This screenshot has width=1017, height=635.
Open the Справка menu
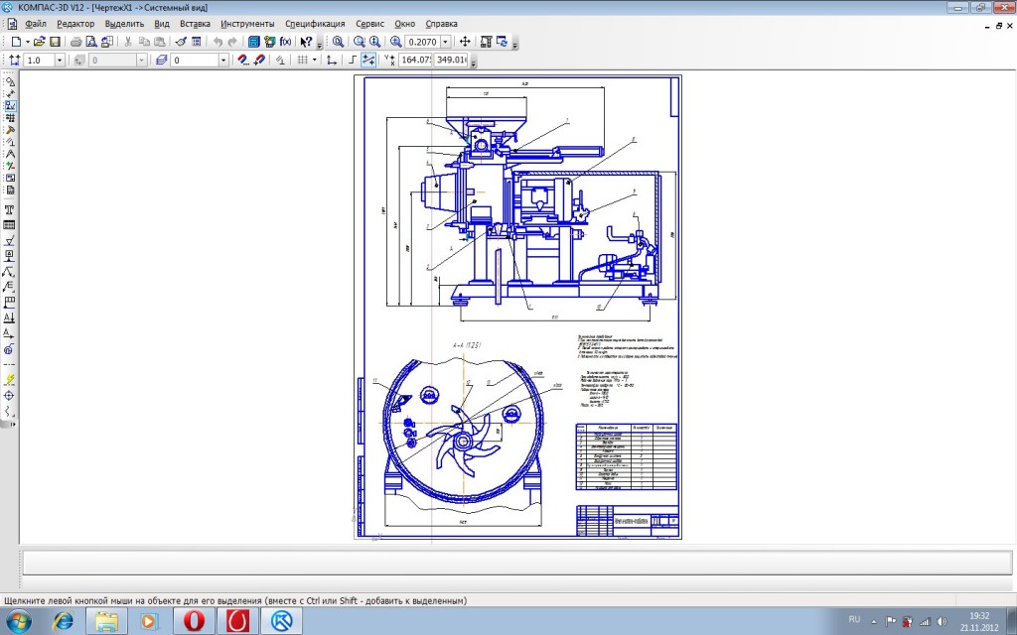[x=442, y=24]
